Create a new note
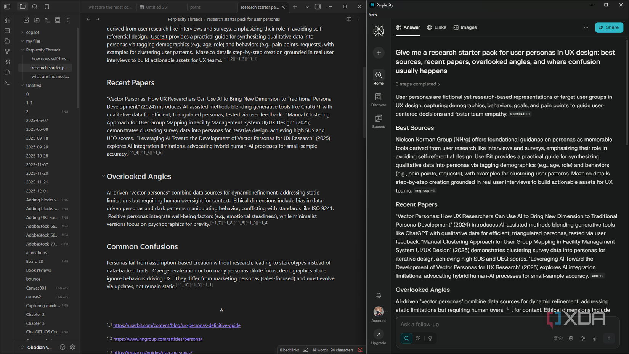 tap(26, 19)
